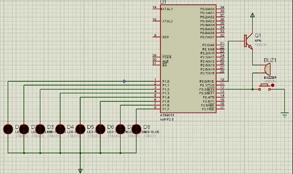Click the AT89C51 part name text

167,115
